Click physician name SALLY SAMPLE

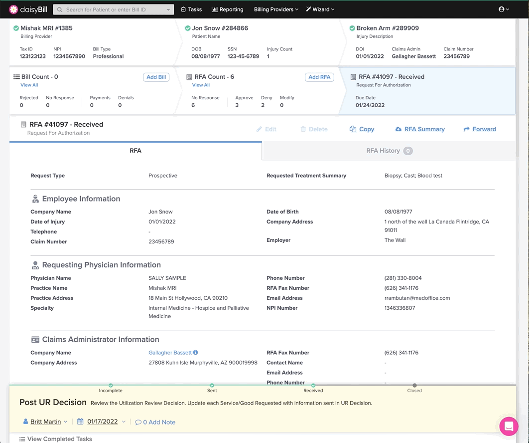coord(167,278)
